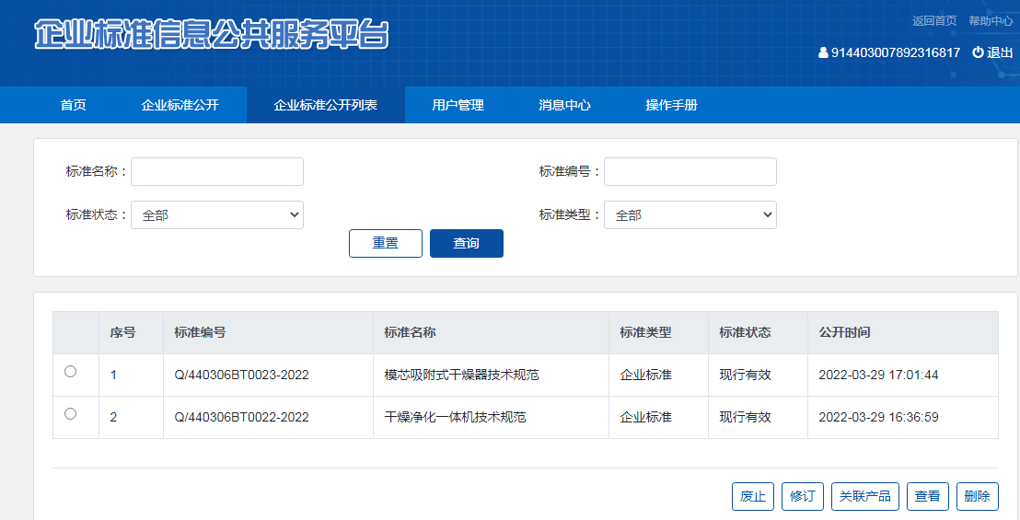Viewport: 1020px width, 520px height.
Task: Open the 消息中心 menu
Action: (565, 105)
